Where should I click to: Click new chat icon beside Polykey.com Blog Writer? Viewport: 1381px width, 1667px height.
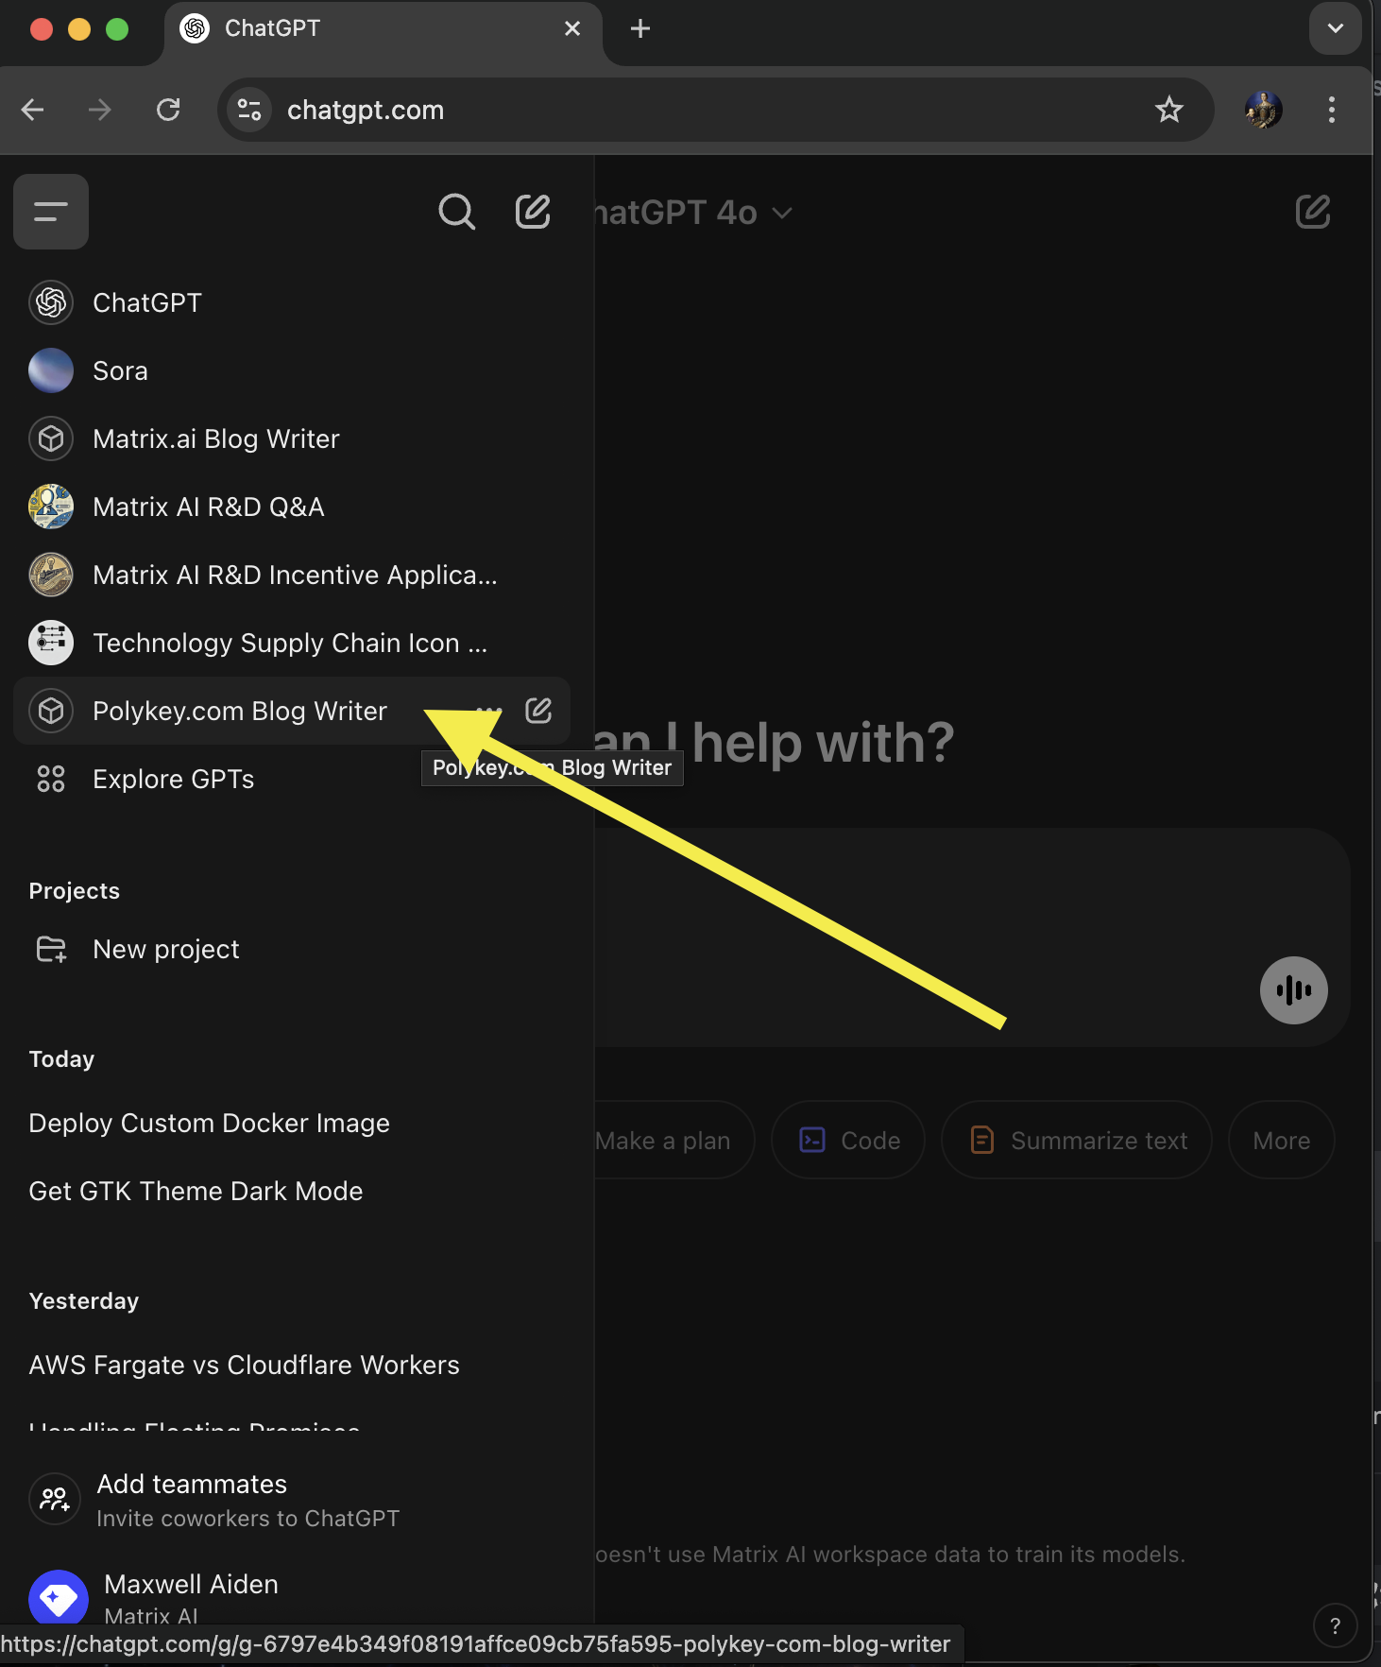(x=538, y=711)
